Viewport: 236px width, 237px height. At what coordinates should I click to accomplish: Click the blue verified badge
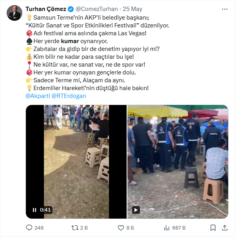click(x=71, y=9)
